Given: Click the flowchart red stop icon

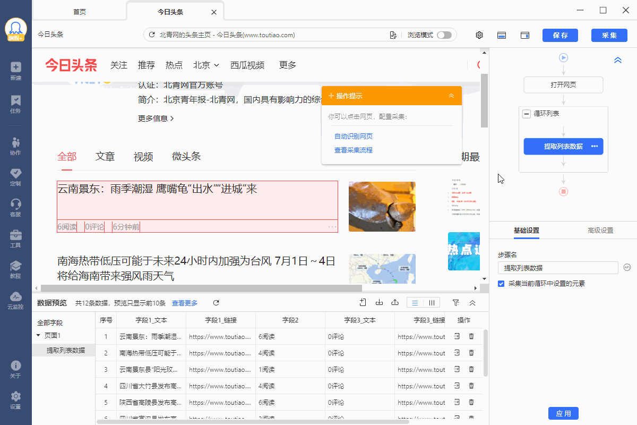Looking at the screenshot, I should (x=564, y=191).
